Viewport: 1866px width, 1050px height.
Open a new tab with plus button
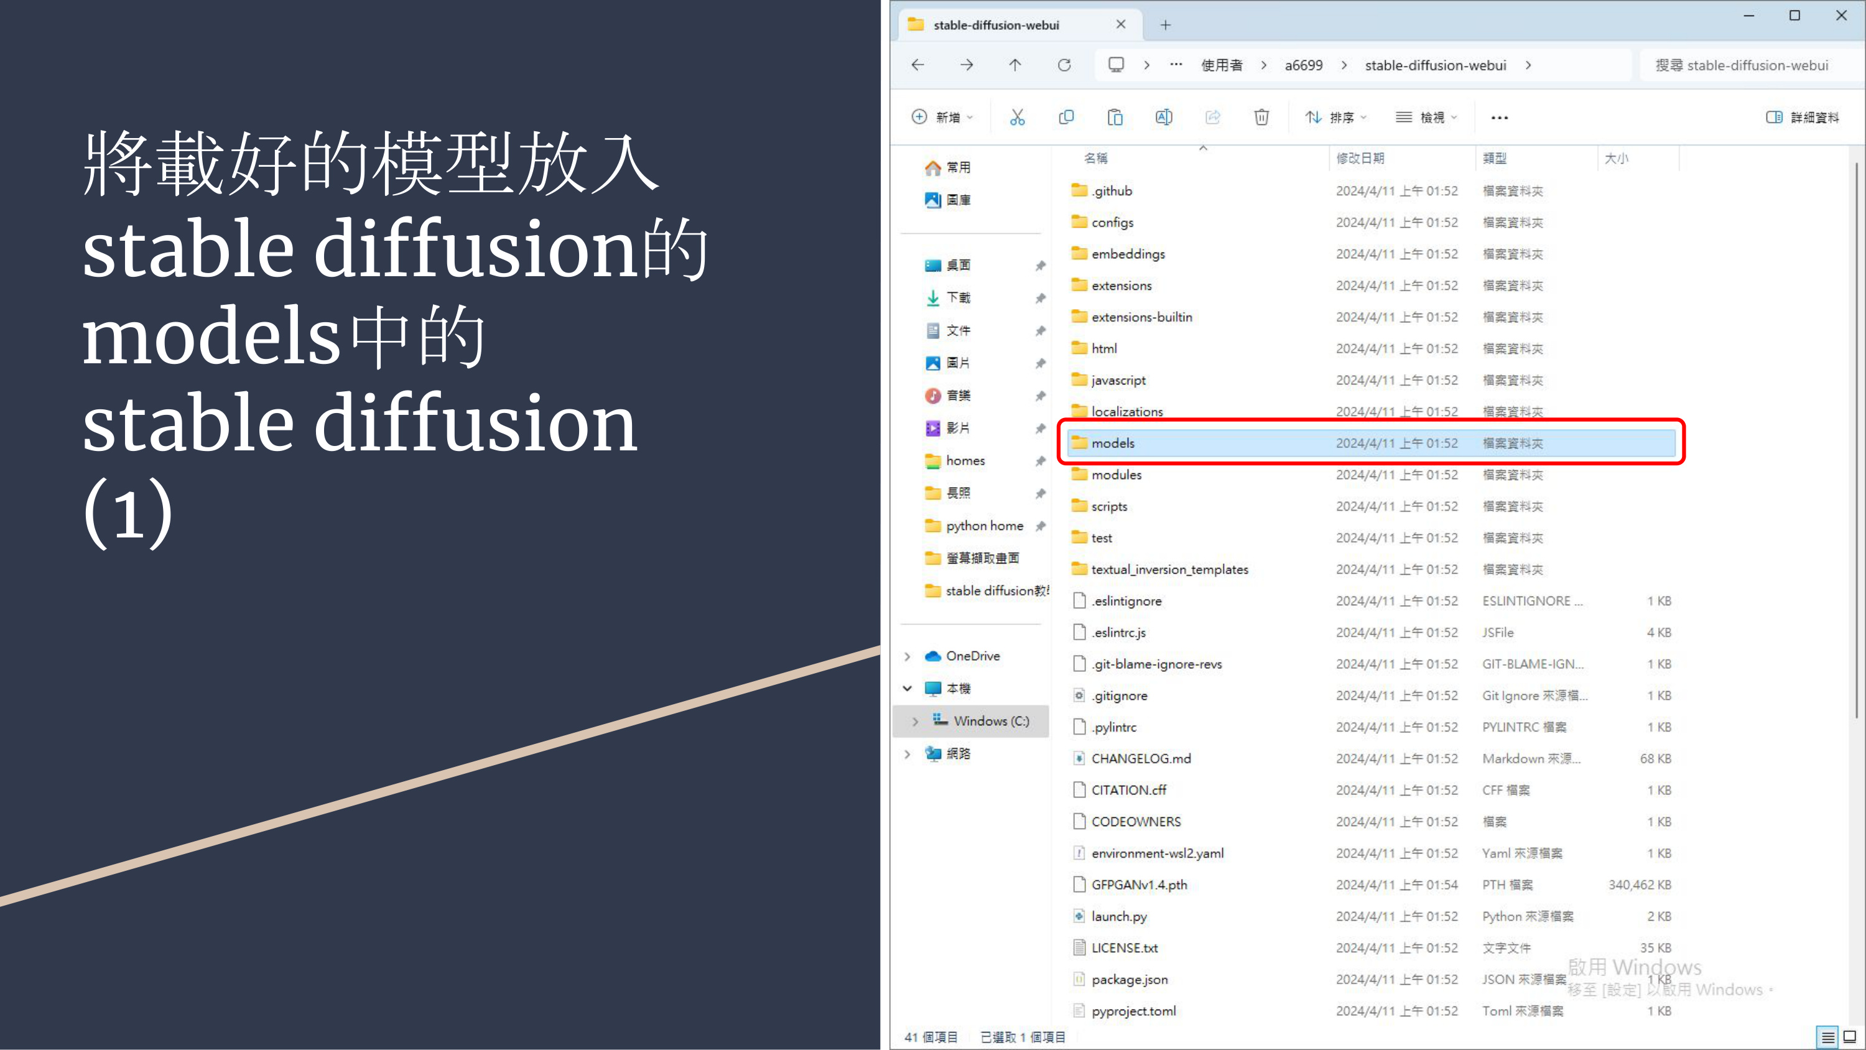[x=1165, y=26]
